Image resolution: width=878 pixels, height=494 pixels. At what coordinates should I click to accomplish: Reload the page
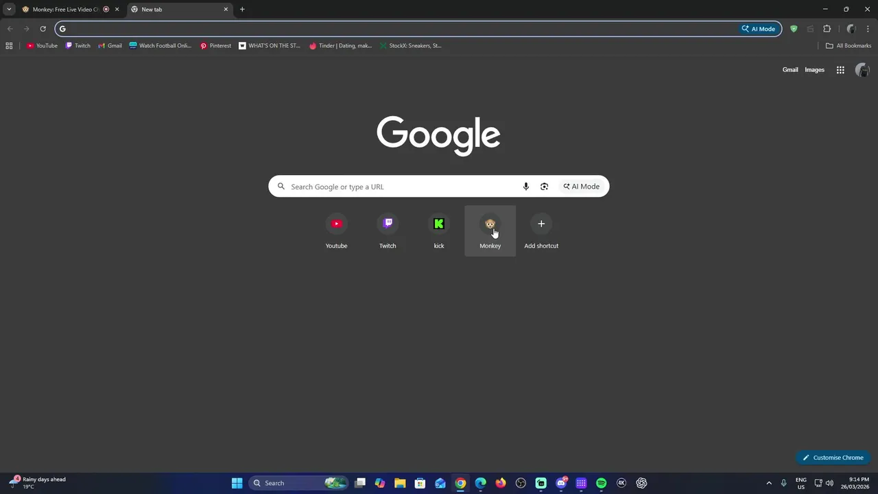[43, 29]
